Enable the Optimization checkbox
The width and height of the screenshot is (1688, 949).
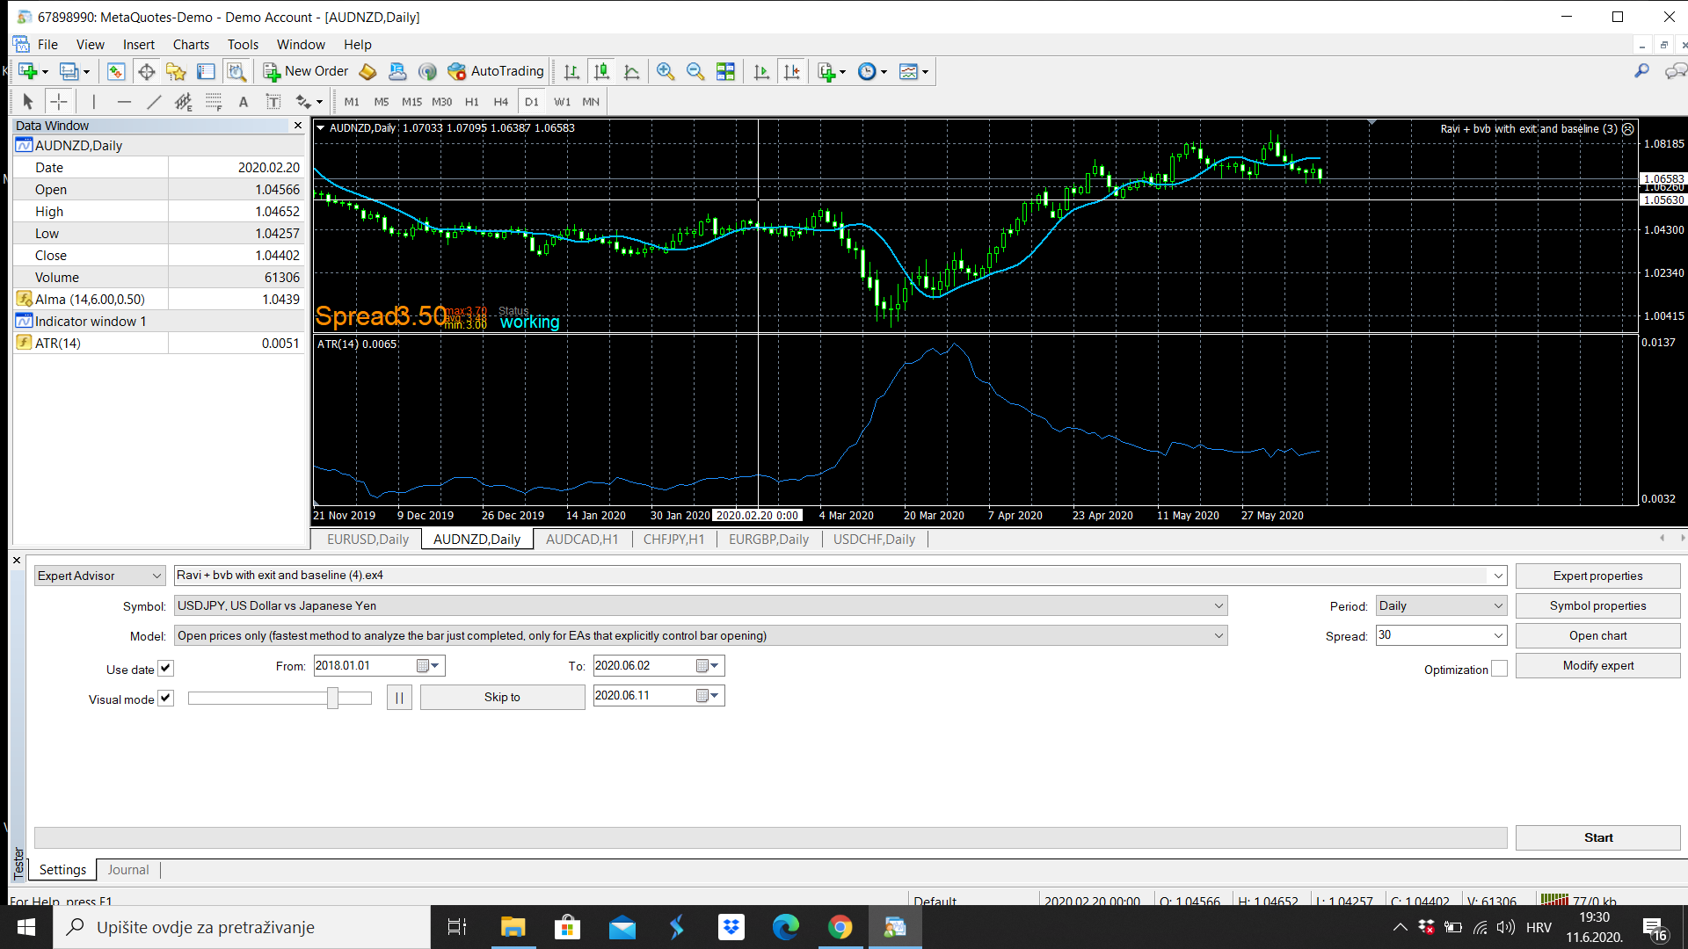pyautogui.click(x=1499, y=669)
